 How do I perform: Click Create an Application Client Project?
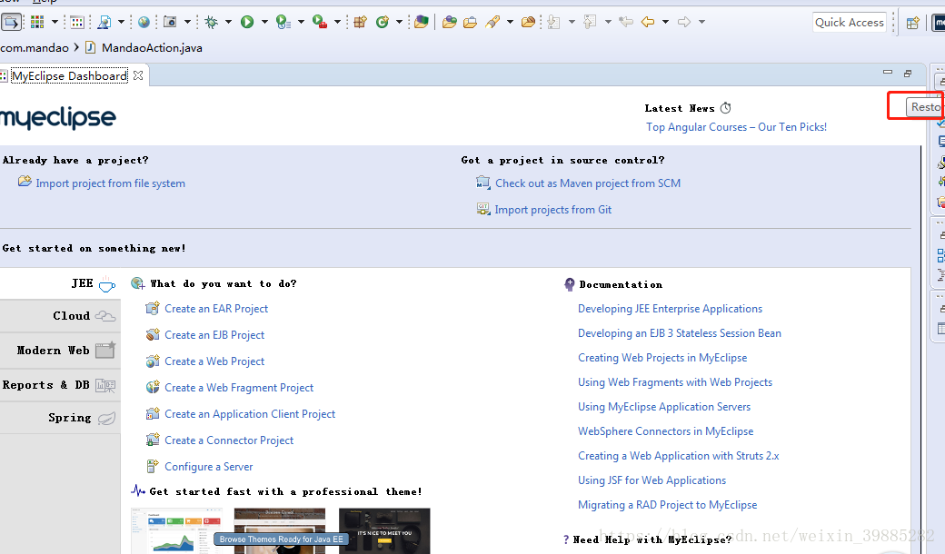coord(250,414)
